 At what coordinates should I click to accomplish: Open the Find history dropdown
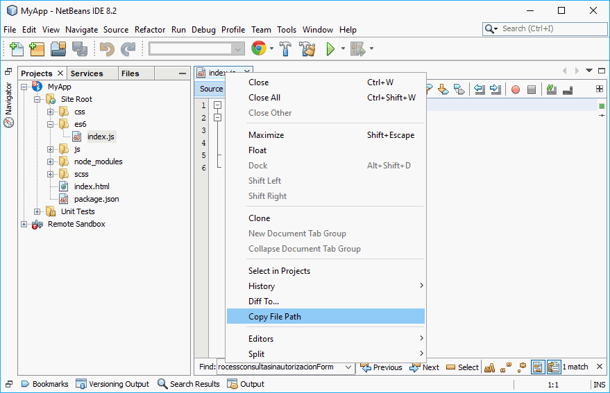[x=348, y=367]
